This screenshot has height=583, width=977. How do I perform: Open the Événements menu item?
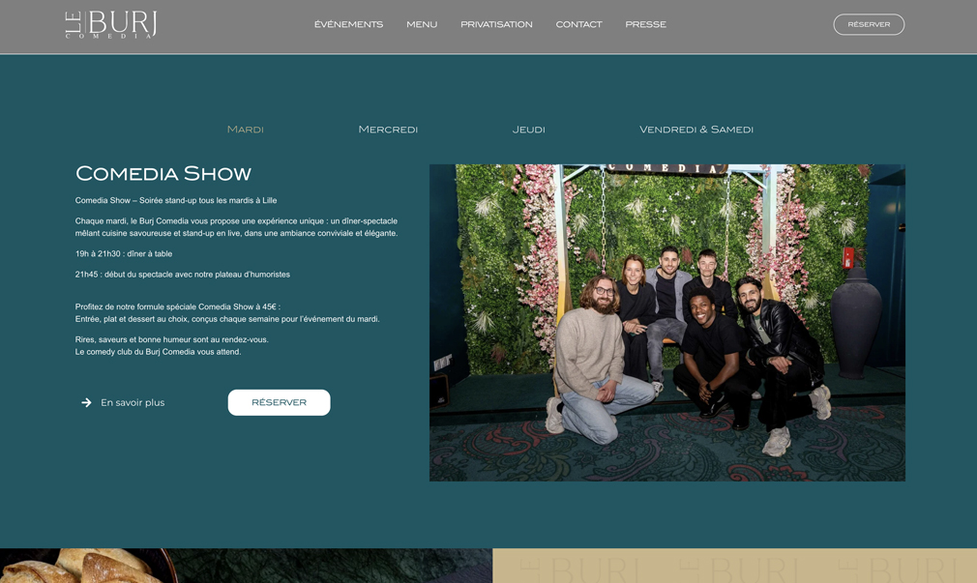pos(348,24)
